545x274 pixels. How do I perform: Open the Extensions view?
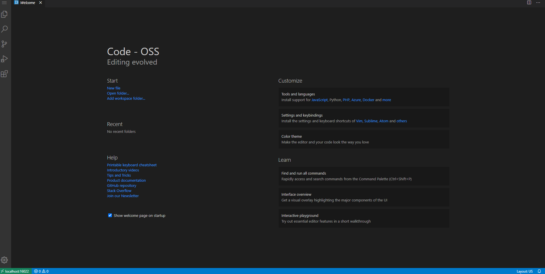click(x=4, y=74)
